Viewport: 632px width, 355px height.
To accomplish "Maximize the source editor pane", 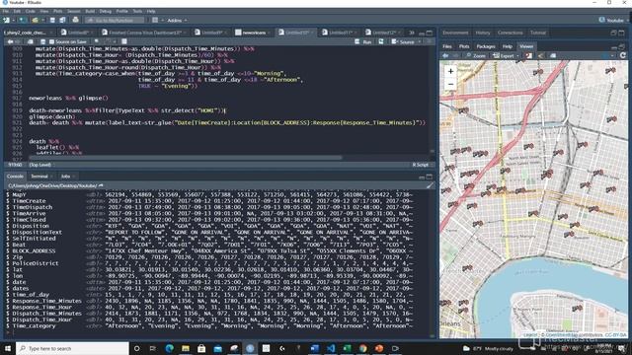I will click(x=430, y=33).
